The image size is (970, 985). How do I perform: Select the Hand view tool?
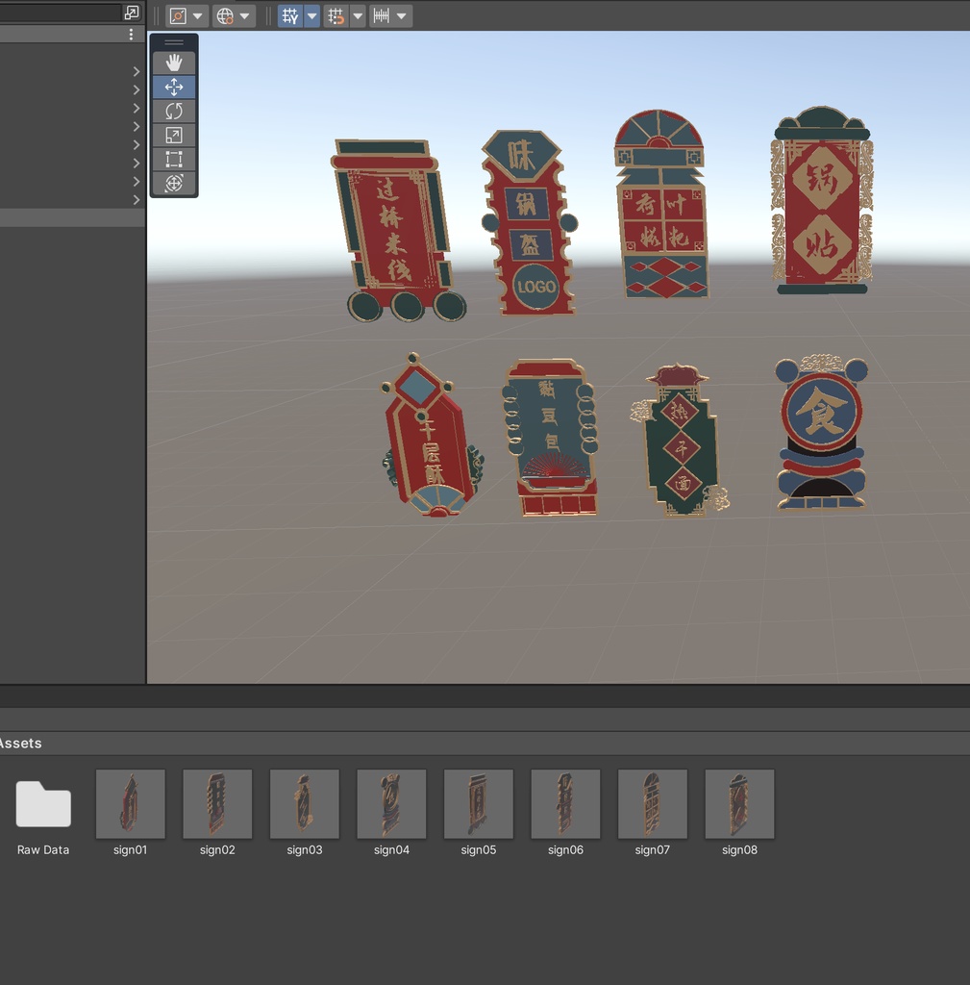[x=174, y=63]
